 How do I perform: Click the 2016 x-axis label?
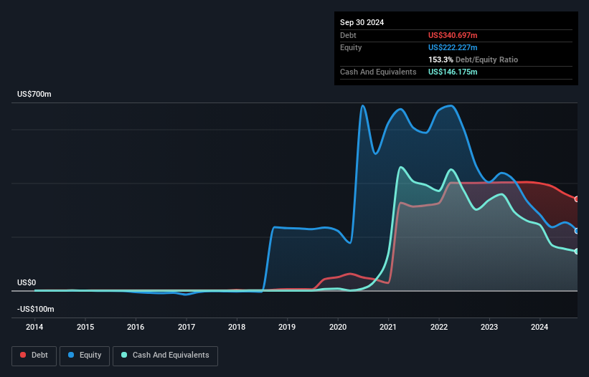click(x=136, y=327)
